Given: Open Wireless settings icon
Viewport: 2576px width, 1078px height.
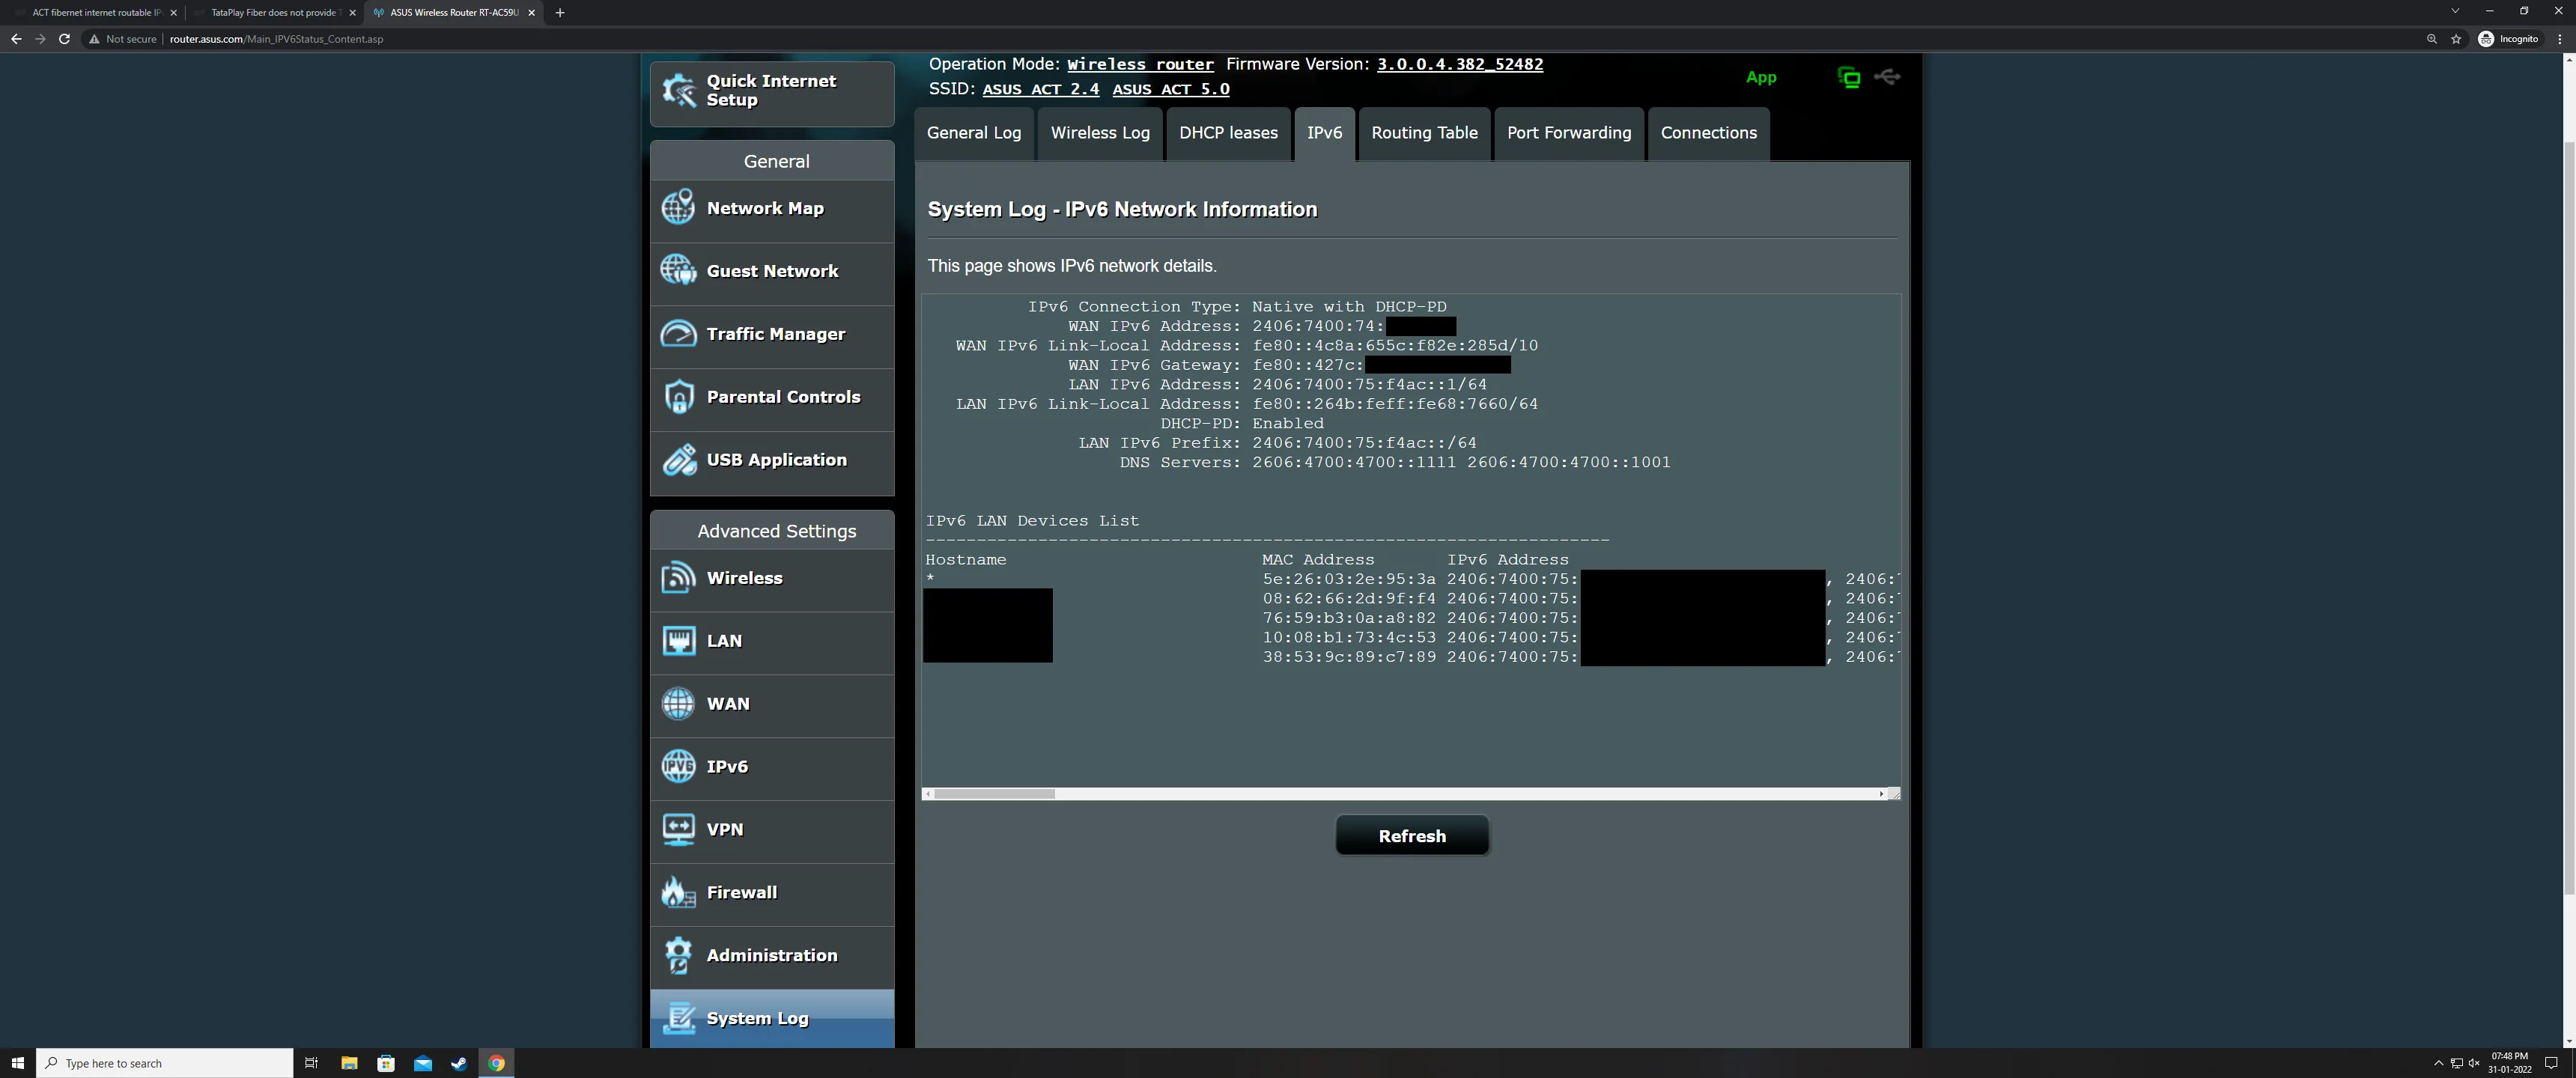Looking at the screenshot, I should pyautogui.click(x=678, y=578).
